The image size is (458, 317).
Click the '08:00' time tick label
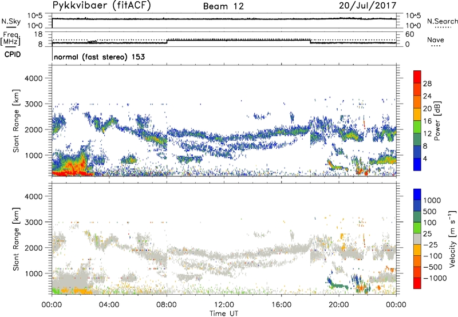[167, 305]
